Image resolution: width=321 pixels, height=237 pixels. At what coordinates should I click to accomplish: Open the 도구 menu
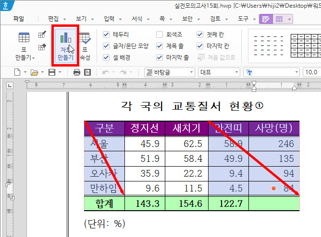[x=243, y=19]
